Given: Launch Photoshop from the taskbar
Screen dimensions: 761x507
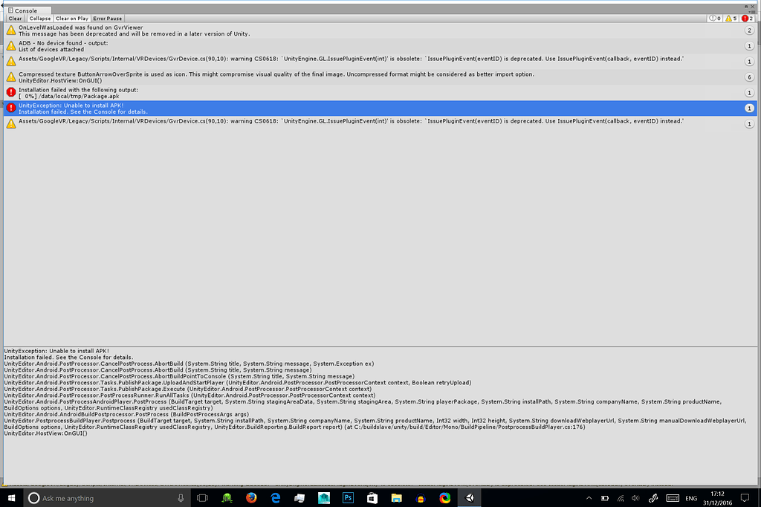Looking at the screenshot, I should click(347, 498).
